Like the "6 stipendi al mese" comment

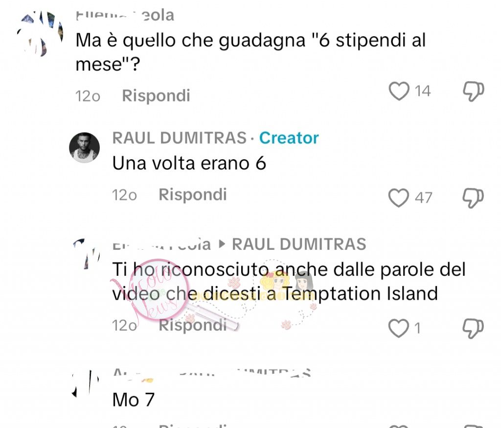[399, 91]
